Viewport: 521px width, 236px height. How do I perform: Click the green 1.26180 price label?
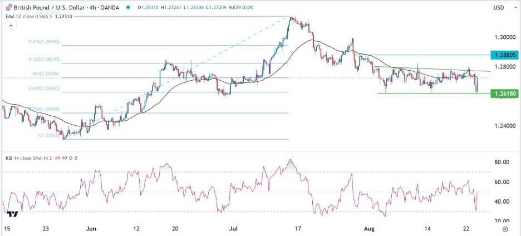(503, 94)
